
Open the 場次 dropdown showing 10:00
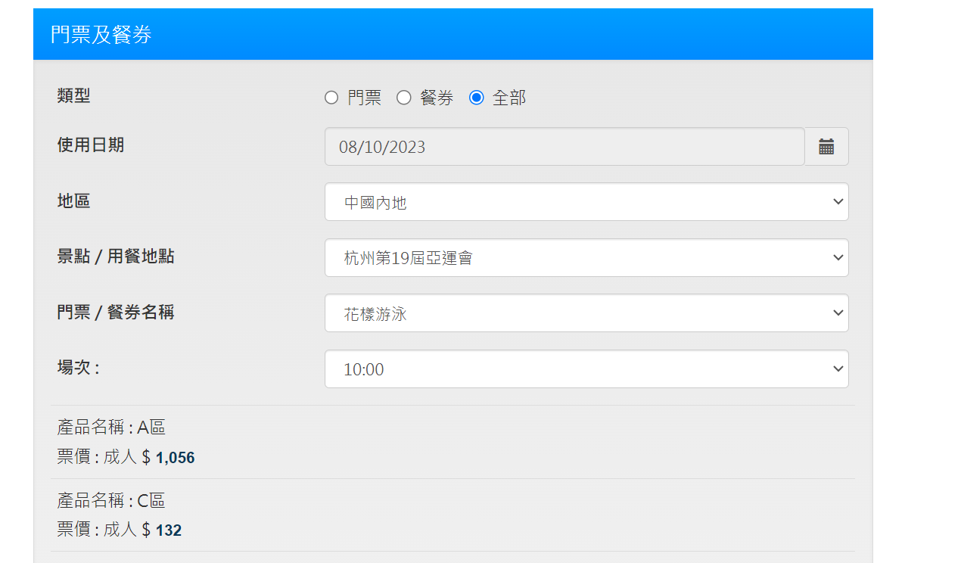coord(586,369)
